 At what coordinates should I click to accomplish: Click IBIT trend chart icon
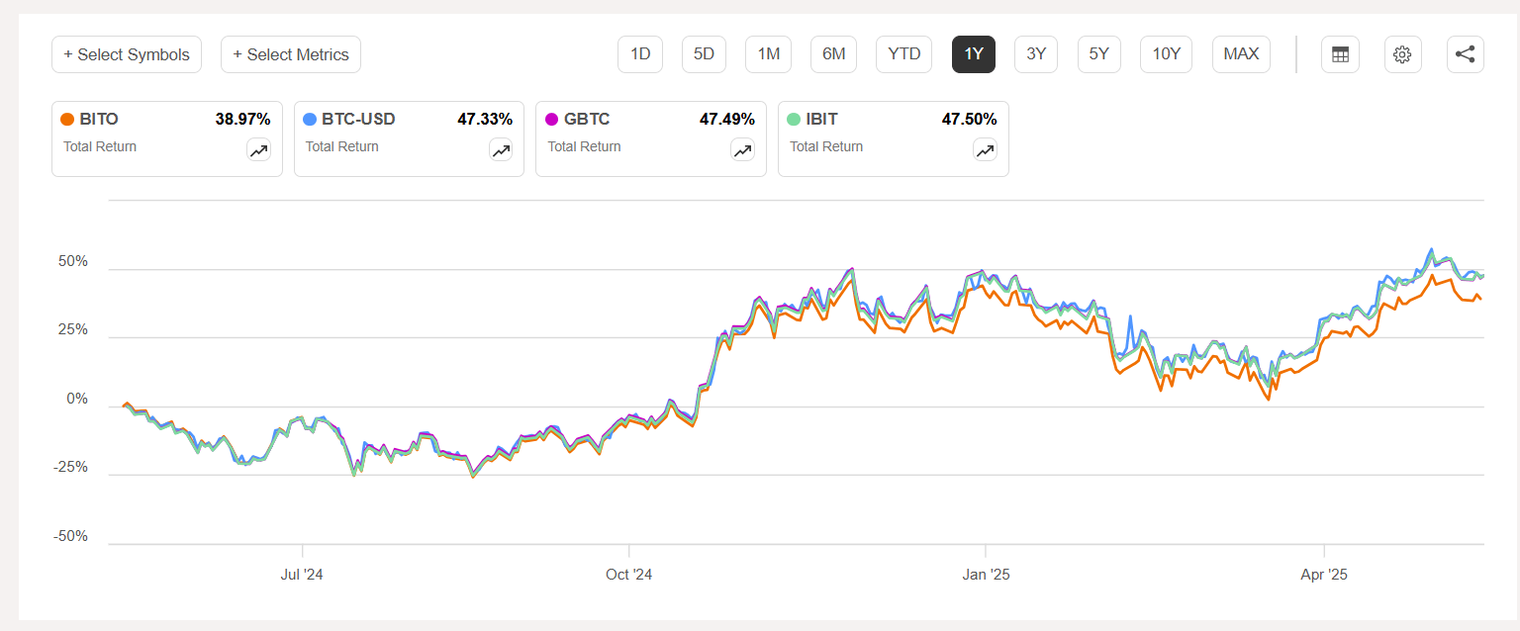point(985,150)
